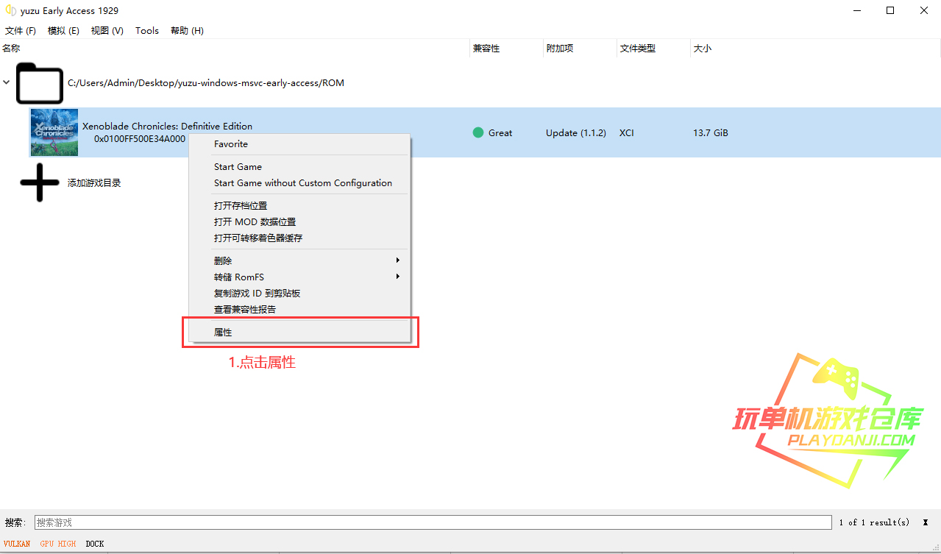
Task: Open the Tools menu
Action: (147, 31)
